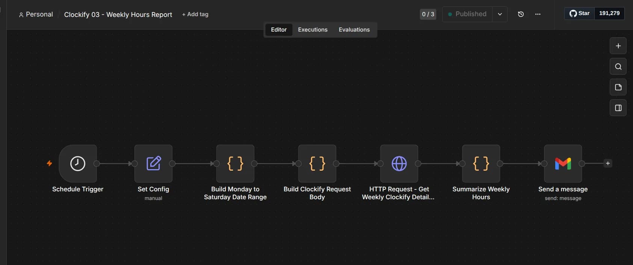Click the 'Build Clockify Request Body' label

coord(317,193)
